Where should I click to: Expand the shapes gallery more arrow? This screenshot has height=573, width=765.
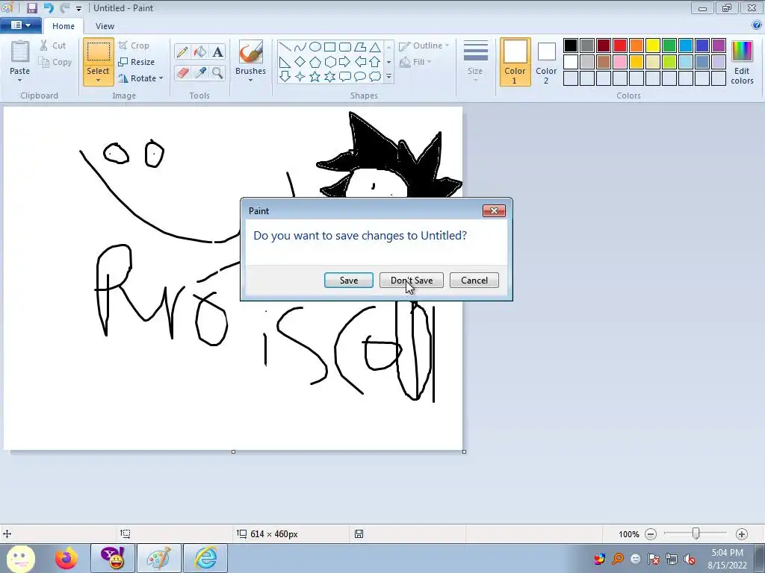point(388,77)
